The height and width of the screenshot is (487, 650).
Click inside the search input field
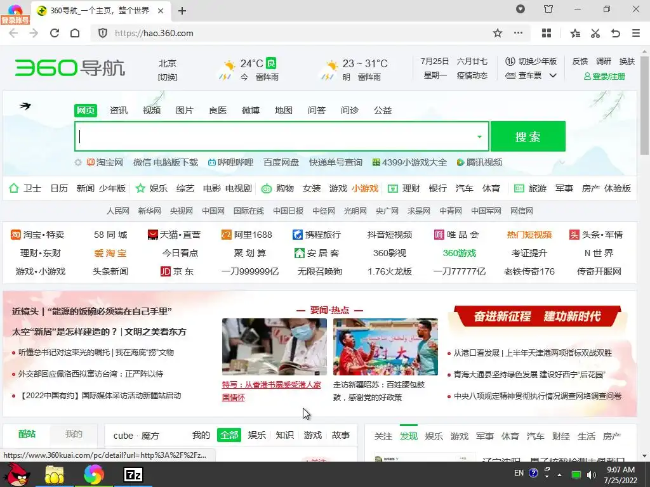(282, 136)
